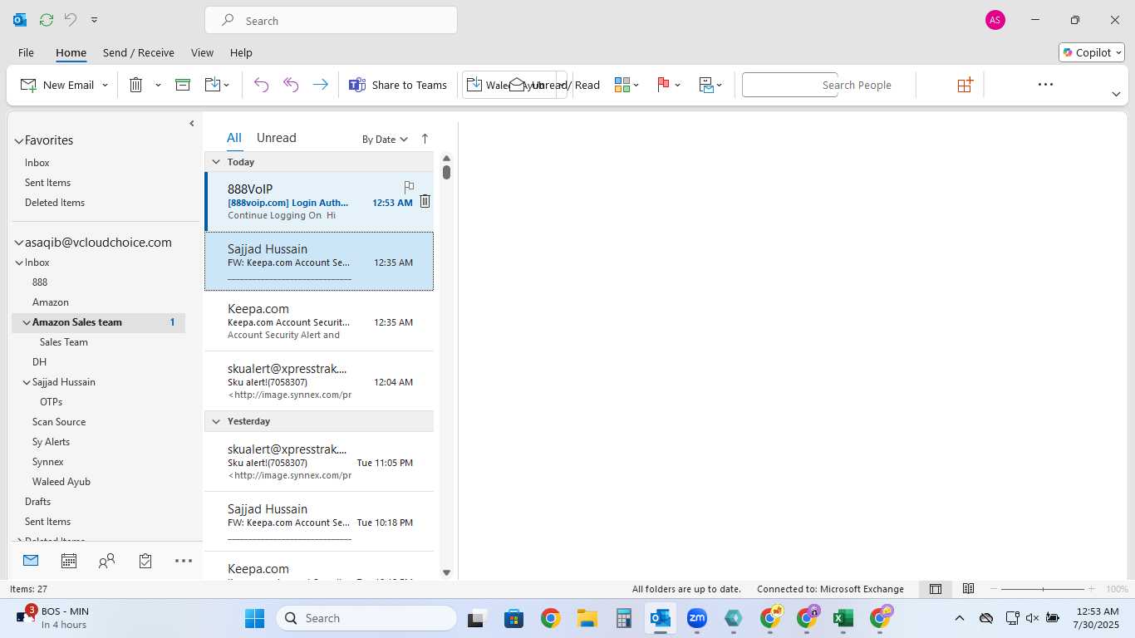
Task: Click the AS account avatar
Action: tap(995, 20)
